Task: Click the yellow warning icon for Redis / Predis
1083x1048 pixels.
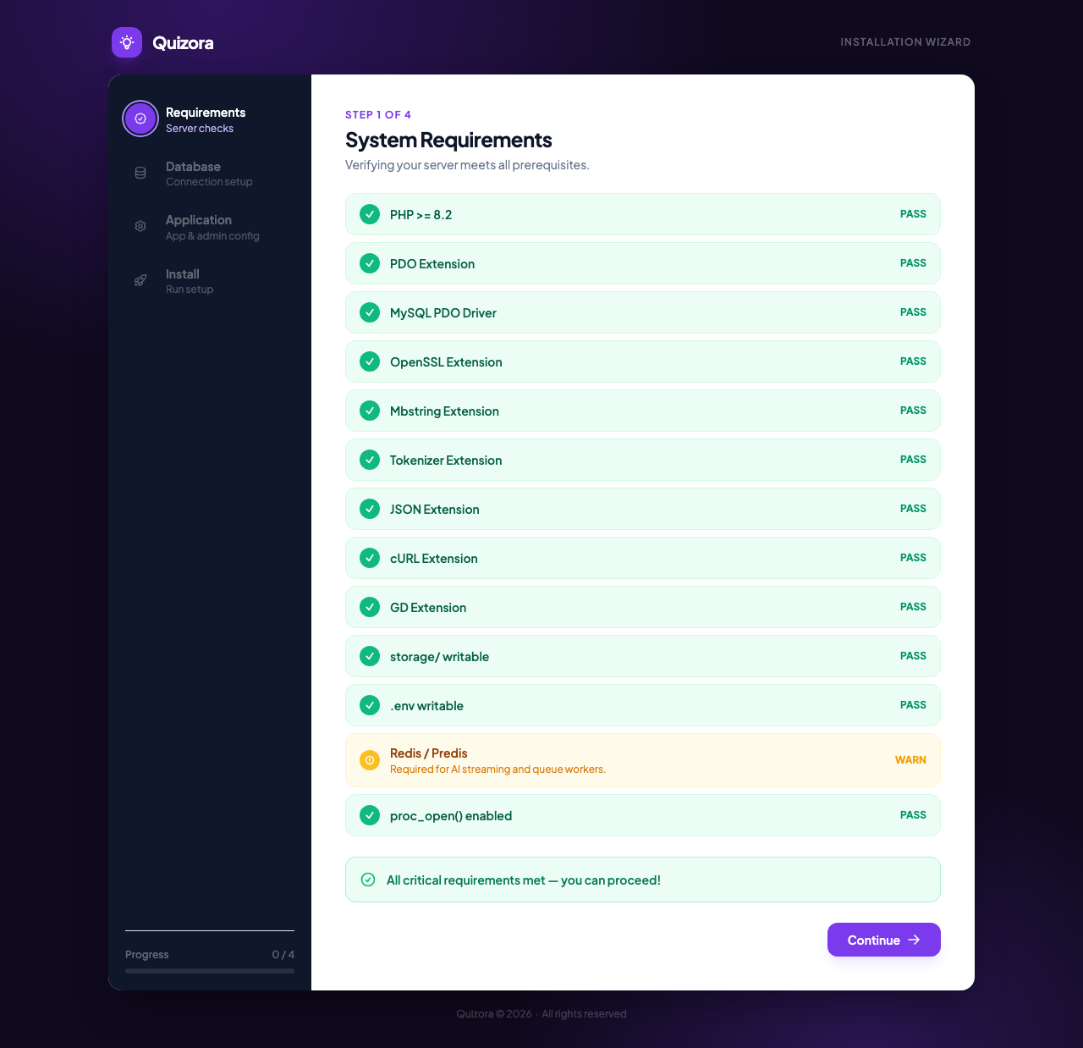Action: click(x=370, y=760)
